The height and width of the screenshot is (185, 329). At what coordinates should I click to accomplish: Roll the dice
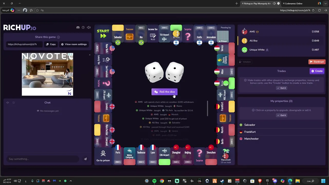(x=164, y=92)
